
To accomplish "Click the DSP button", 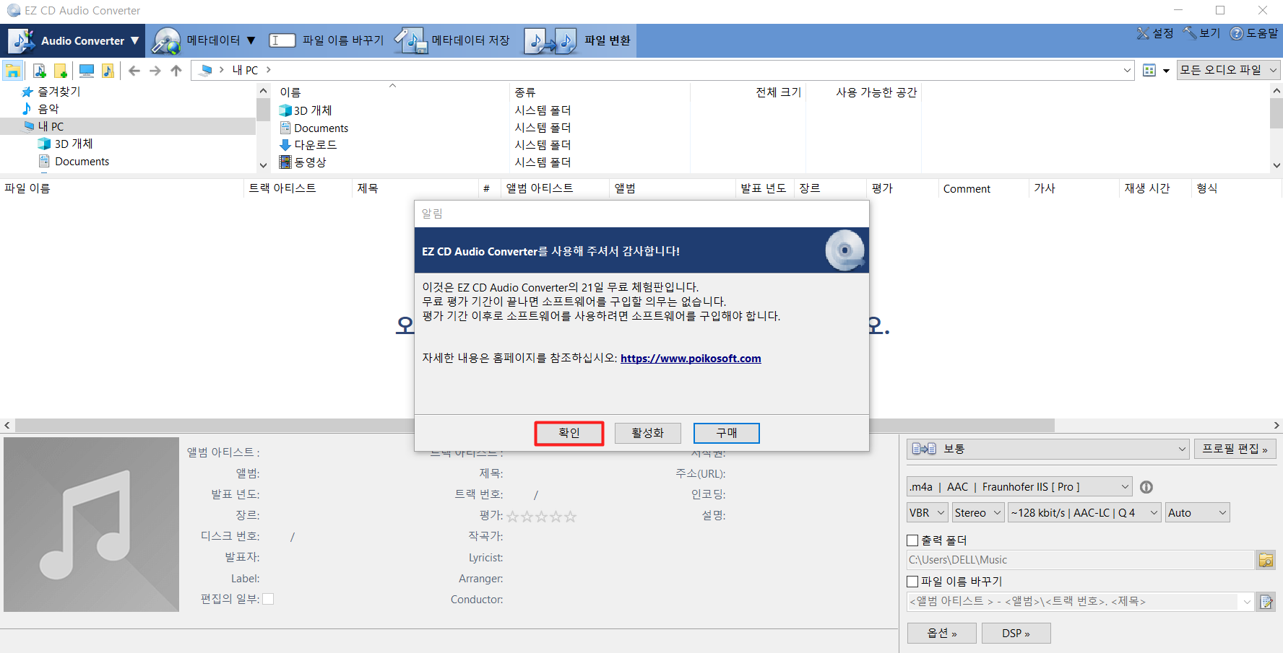I will coord(1016,634).
